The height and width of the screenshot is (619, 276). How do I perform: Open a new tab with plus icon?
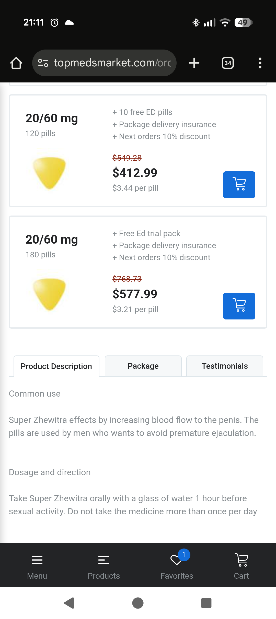pos(194,63)
